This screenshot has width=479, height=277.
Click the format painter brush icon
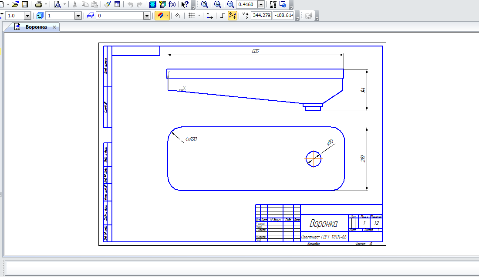click(x=108, y=4)
